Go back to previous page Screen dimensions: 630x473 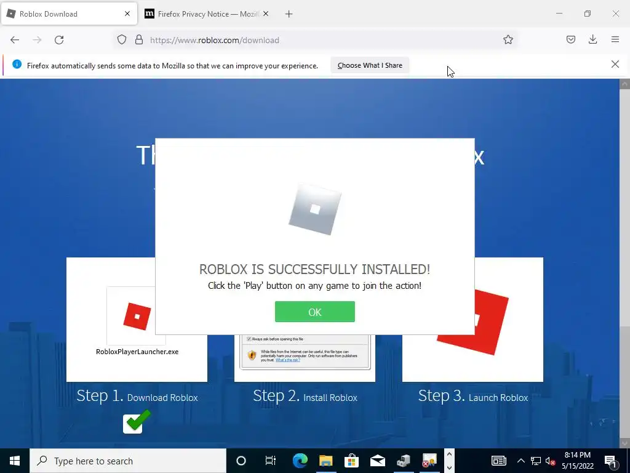(x=15, y=40)
